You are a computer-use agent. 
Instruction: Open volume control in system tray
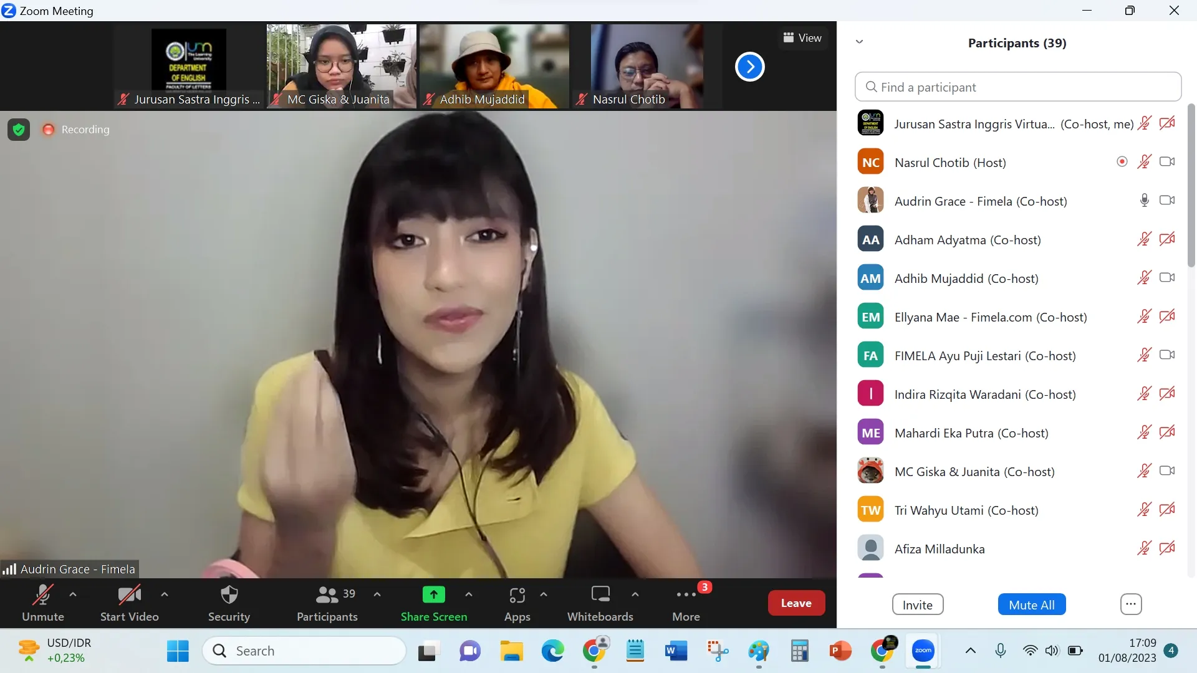pos(1052,651)
